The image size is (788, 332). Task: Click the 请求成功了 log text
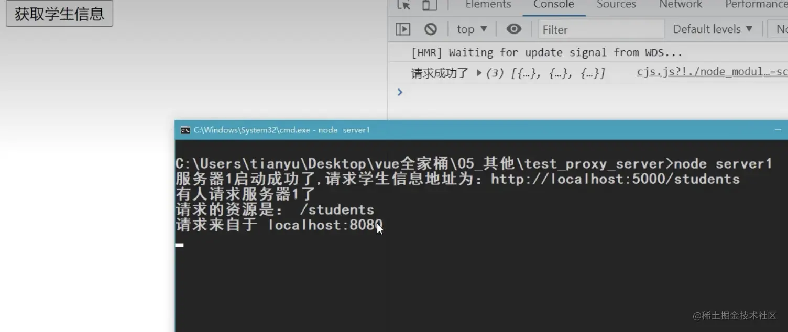click(440, 73)
